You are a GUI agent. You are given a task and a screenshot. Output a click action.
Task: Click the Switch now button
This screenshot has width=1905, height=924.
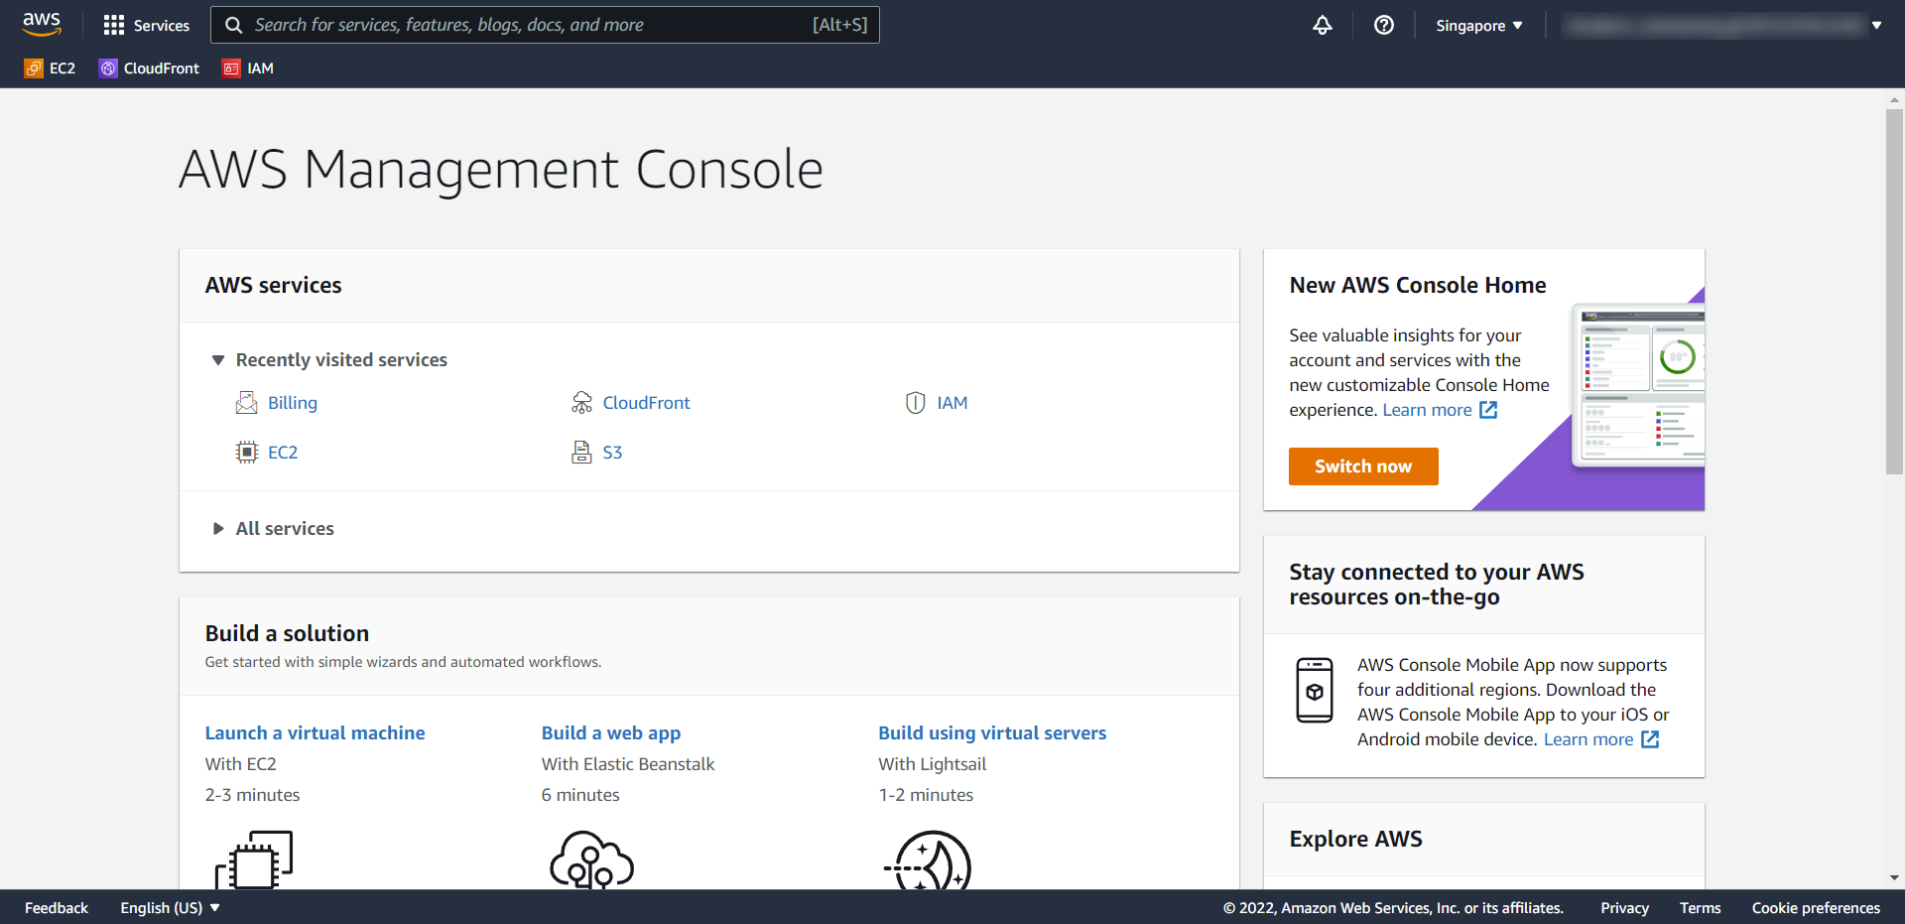pyautogui.click(x=1363, y=466)
